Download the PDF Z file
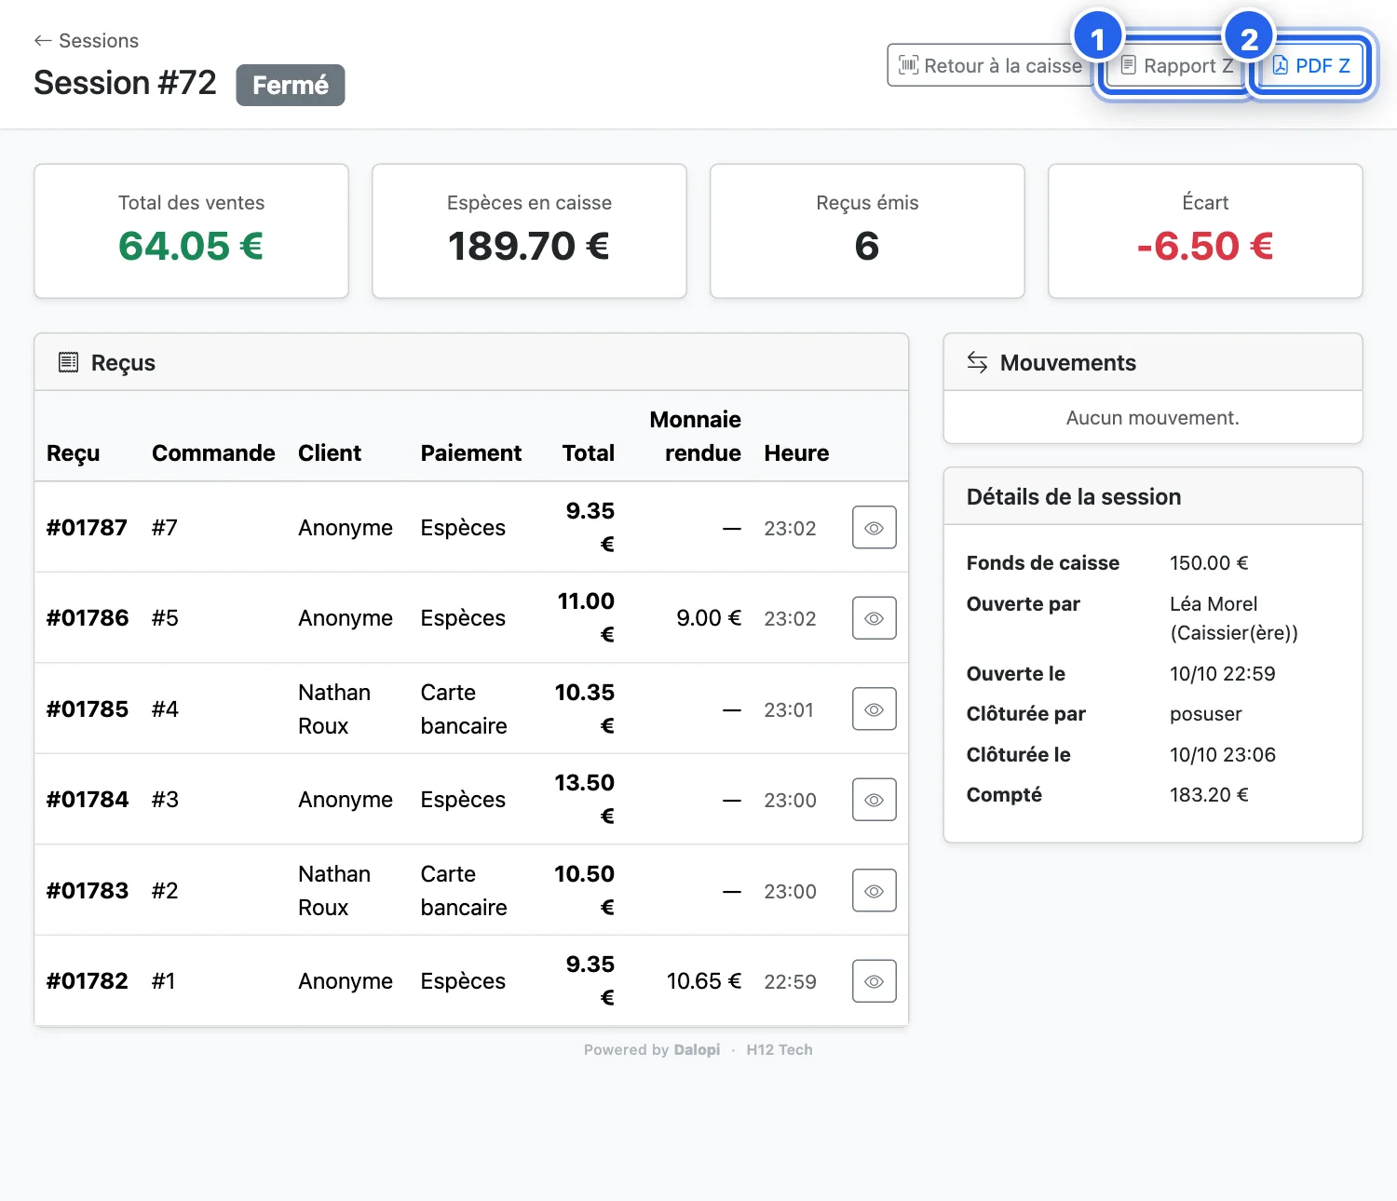 tap(1310, 65)
